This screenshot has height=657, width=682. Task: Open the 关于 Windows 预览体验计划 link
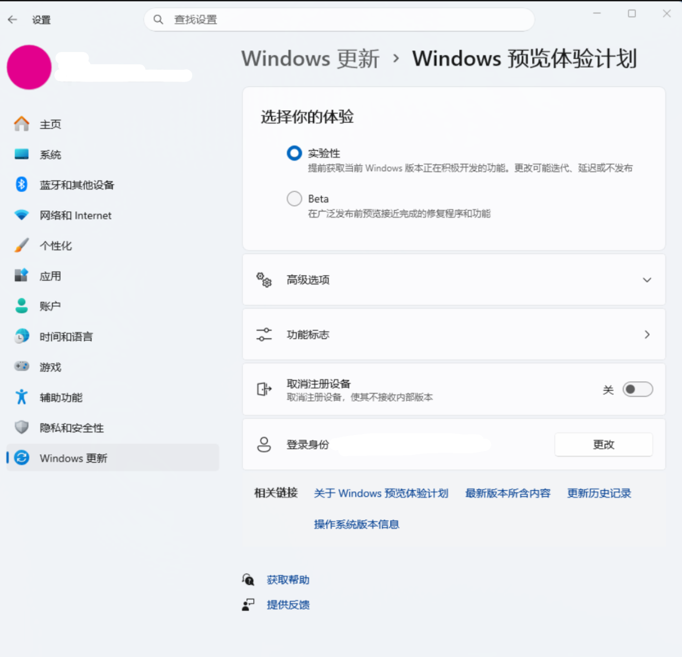[x=381, y=493]
